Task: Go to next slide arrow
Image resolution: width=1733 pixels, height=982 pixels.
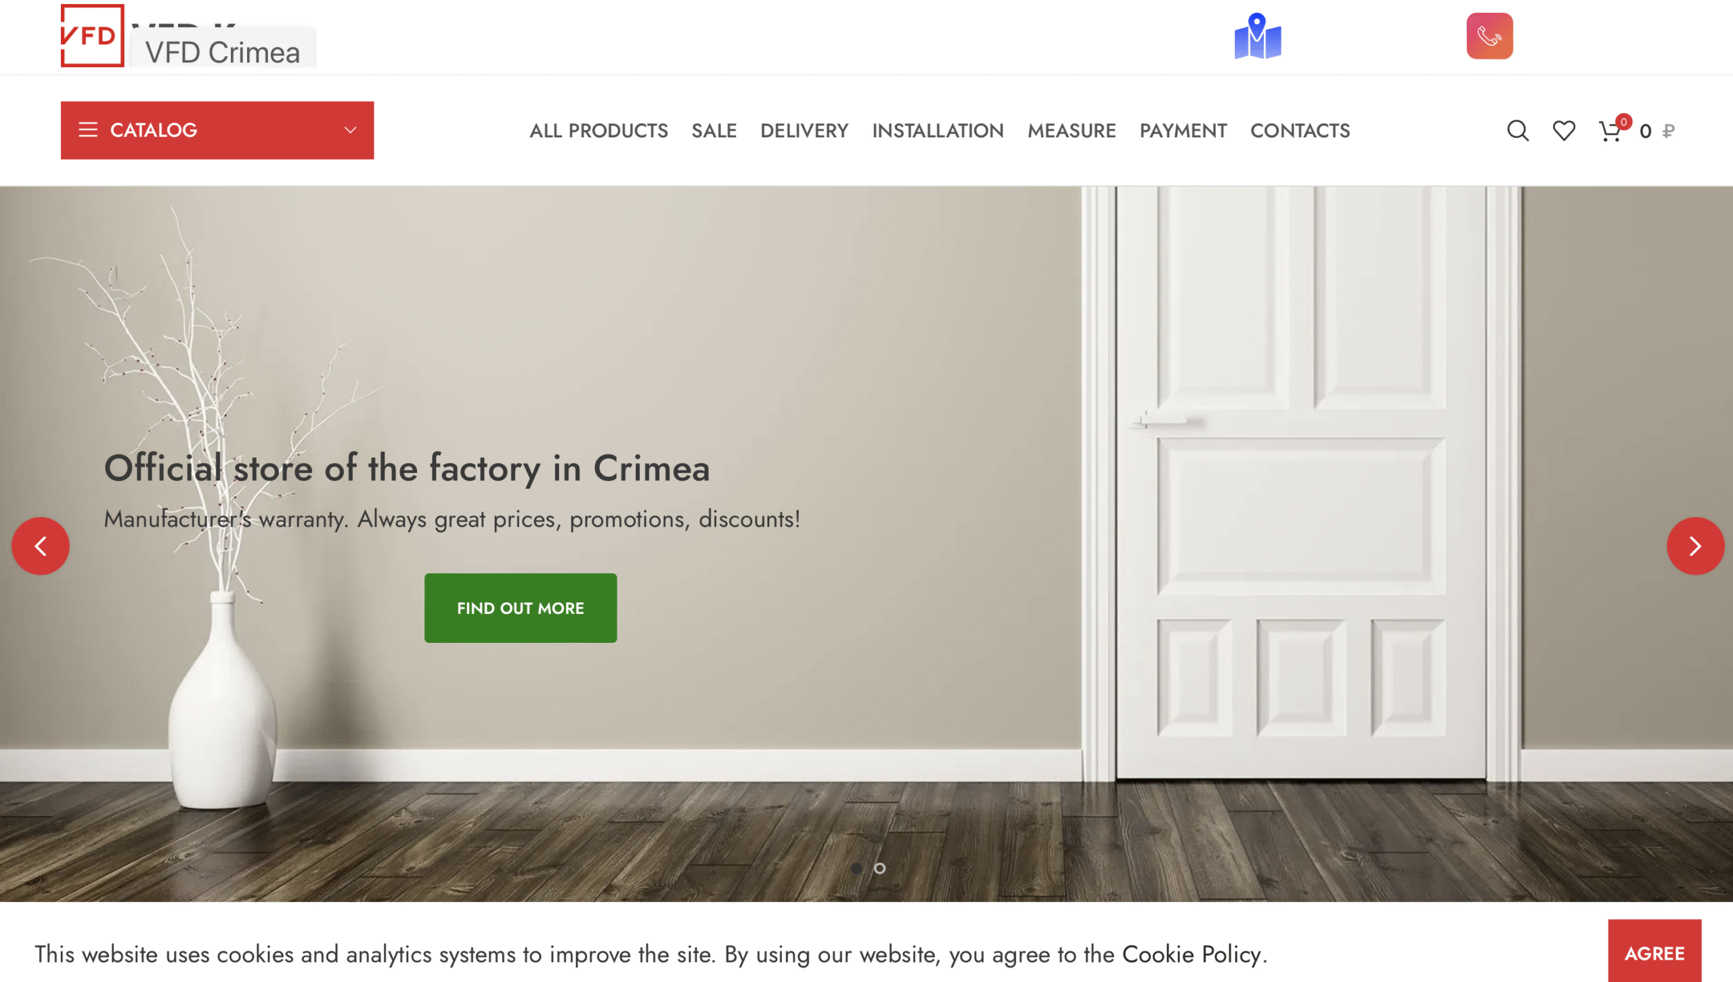Action: pos(1694,546)
